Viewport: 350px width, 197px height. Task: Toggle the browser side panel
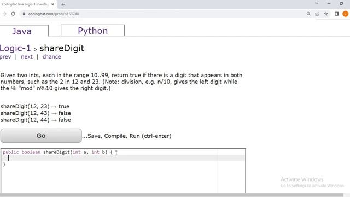[337, 14]
